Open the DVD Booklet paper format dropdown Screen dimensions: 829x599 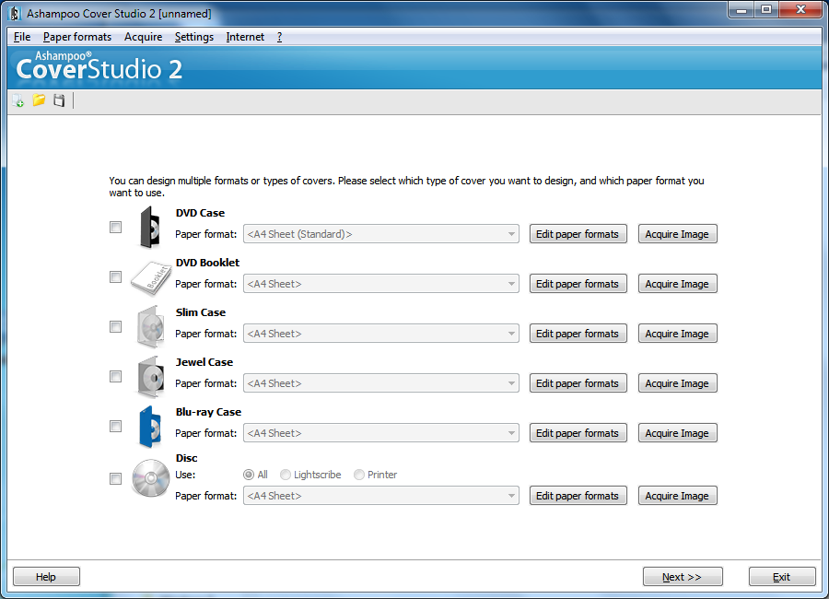click(381, 284)
